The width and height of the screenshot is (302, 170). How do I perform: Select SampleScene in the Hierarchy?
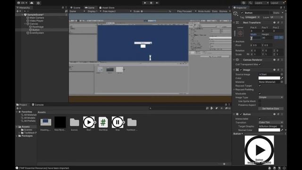click(35, 15)
